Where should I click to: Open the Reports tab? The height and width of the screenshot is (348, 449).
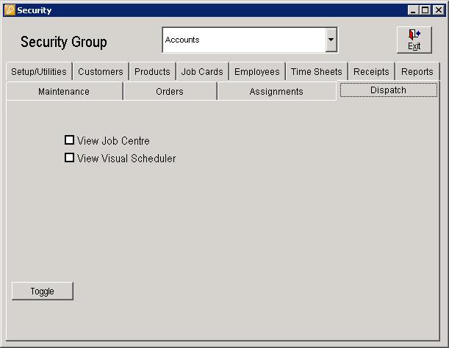[417, 72]
